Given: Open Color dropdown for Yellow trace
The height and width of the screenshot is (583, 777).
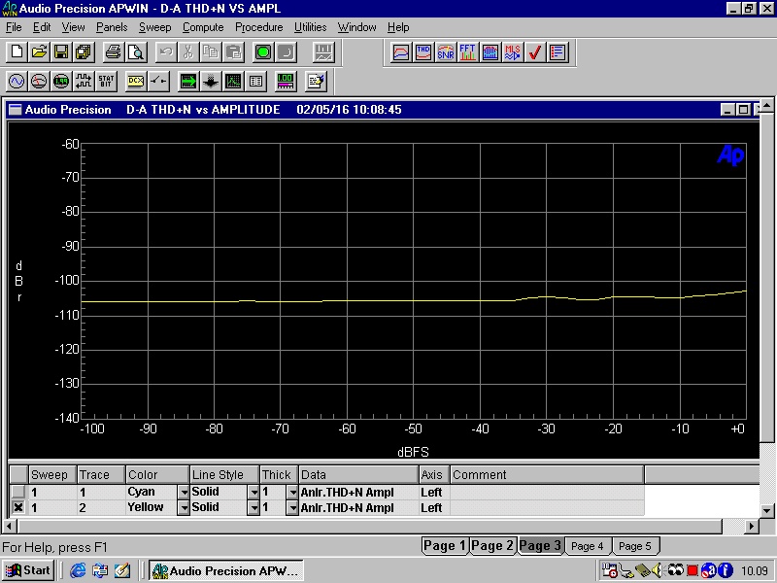Looking at the screenshot, I should pos(184,508).
